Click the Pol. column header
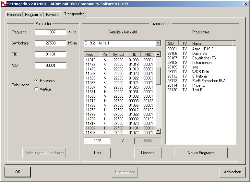Screen dimensions: 250x182 tap(105, 54)
